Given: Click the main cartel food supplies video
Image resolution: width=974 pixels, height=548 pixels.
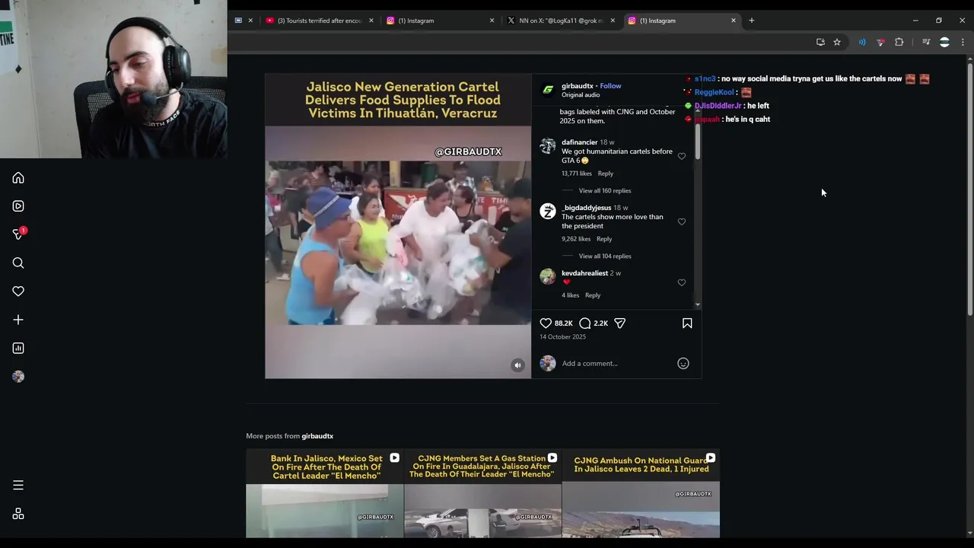Looking at the screenshot, I should click(398, 226).
